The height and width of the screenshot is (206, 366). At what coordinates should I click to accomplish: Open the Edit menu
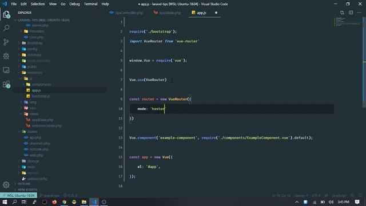coord(23,4)
